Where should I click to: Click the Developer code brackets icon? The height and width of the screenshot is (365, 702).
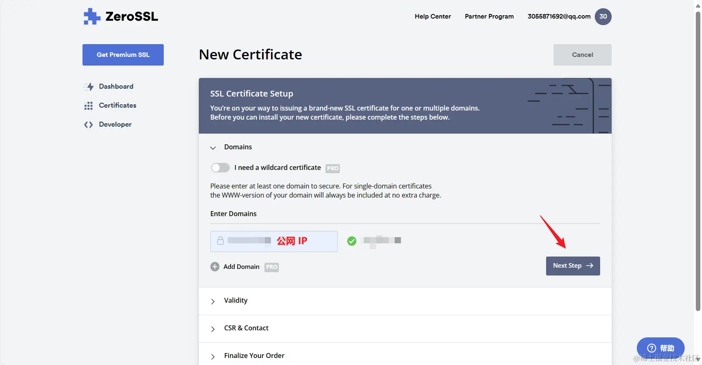tap(88, 125)
